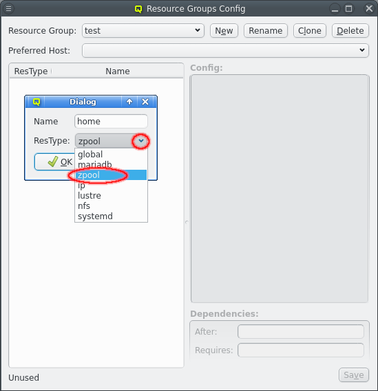This screenshot has height=391, width=378.
Task: Choose global from the ResType list
Action: [111, 155]
